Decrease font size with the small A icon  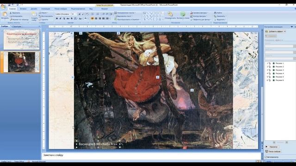pos(83,14)
